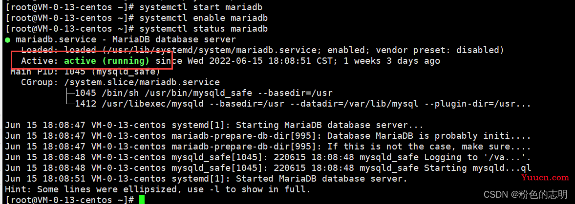This screenshot has height=204, width=575.
Task: Click the 'systemctl status mariadb' command text
Action: (204, 29)
